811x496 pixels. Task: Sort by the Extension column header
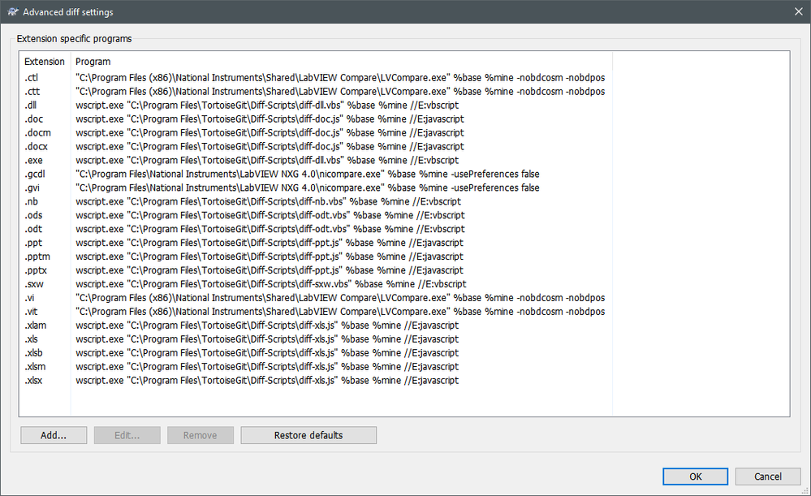pos(45,62)
